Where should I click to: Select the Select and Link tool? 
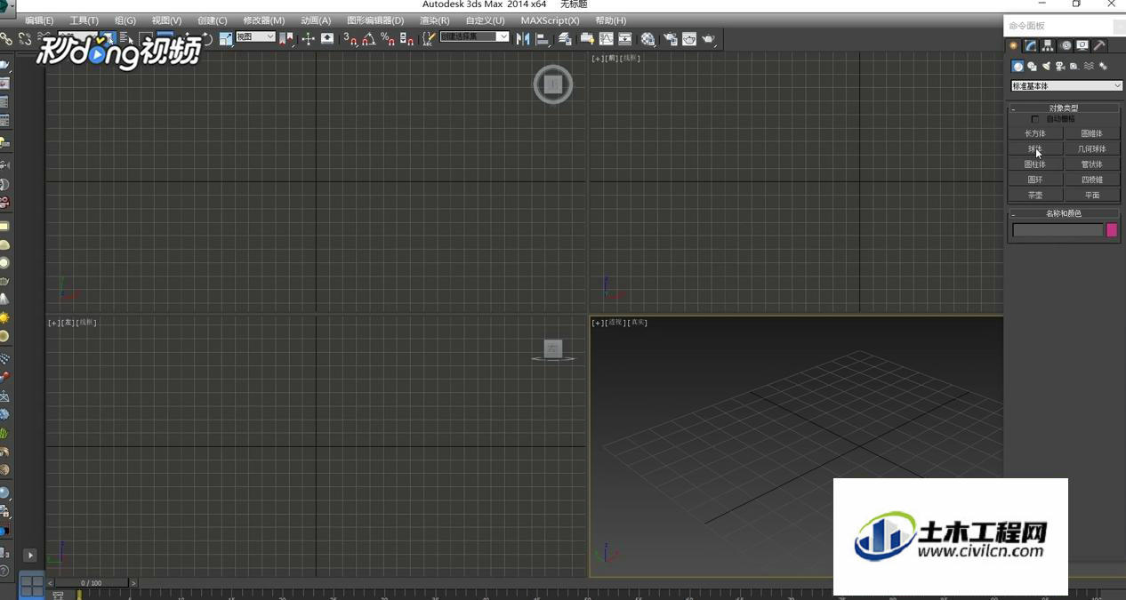[7, 38]
